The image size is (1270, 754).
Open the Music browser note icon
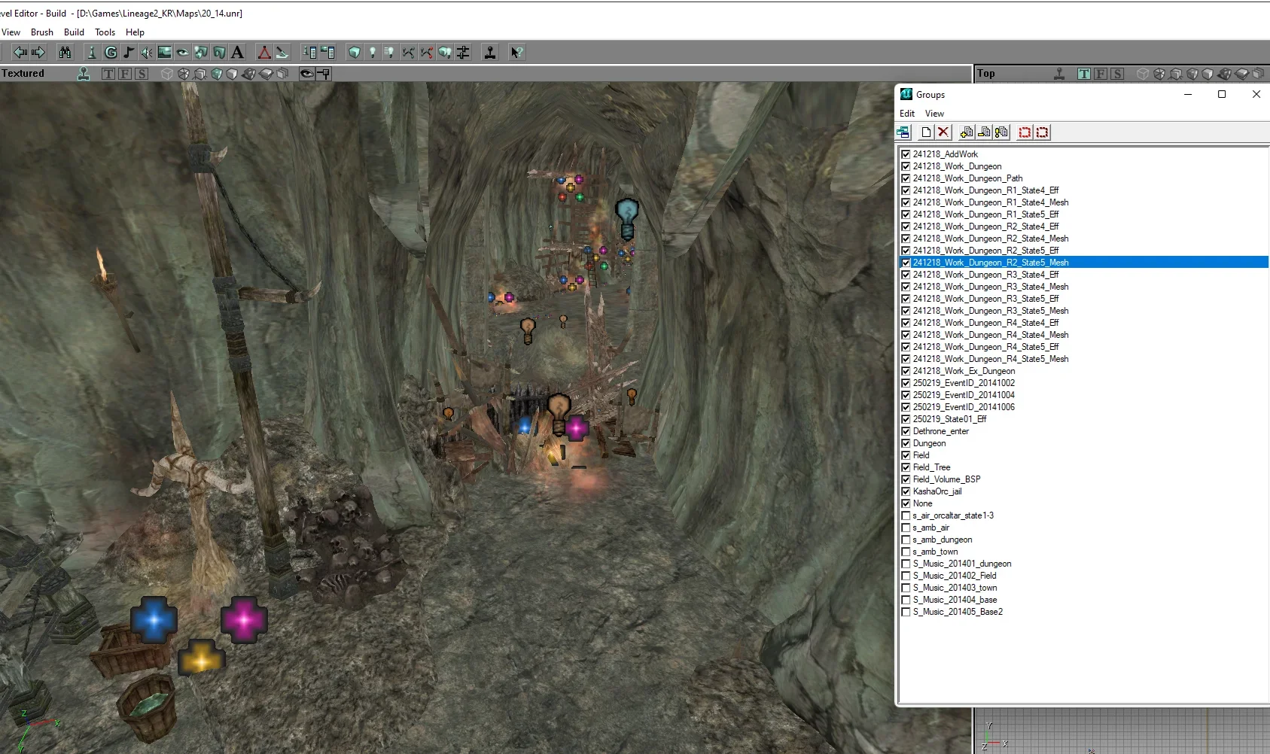point(129,52)
